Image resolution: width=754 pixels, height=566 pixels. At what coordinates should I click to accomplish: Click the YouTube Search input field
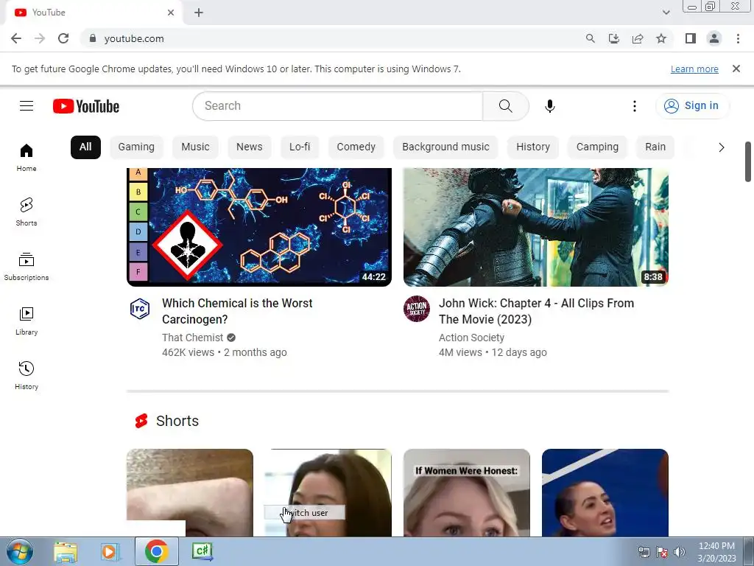(337, 106)
